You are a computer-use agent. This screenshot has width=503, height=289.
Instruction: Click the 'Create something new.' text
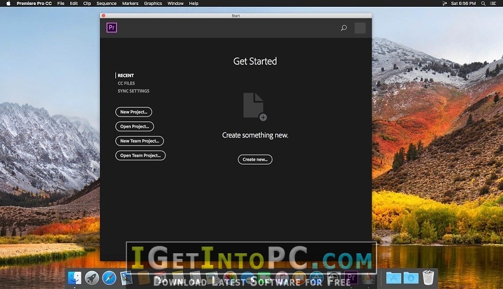[x=255, y=135]
